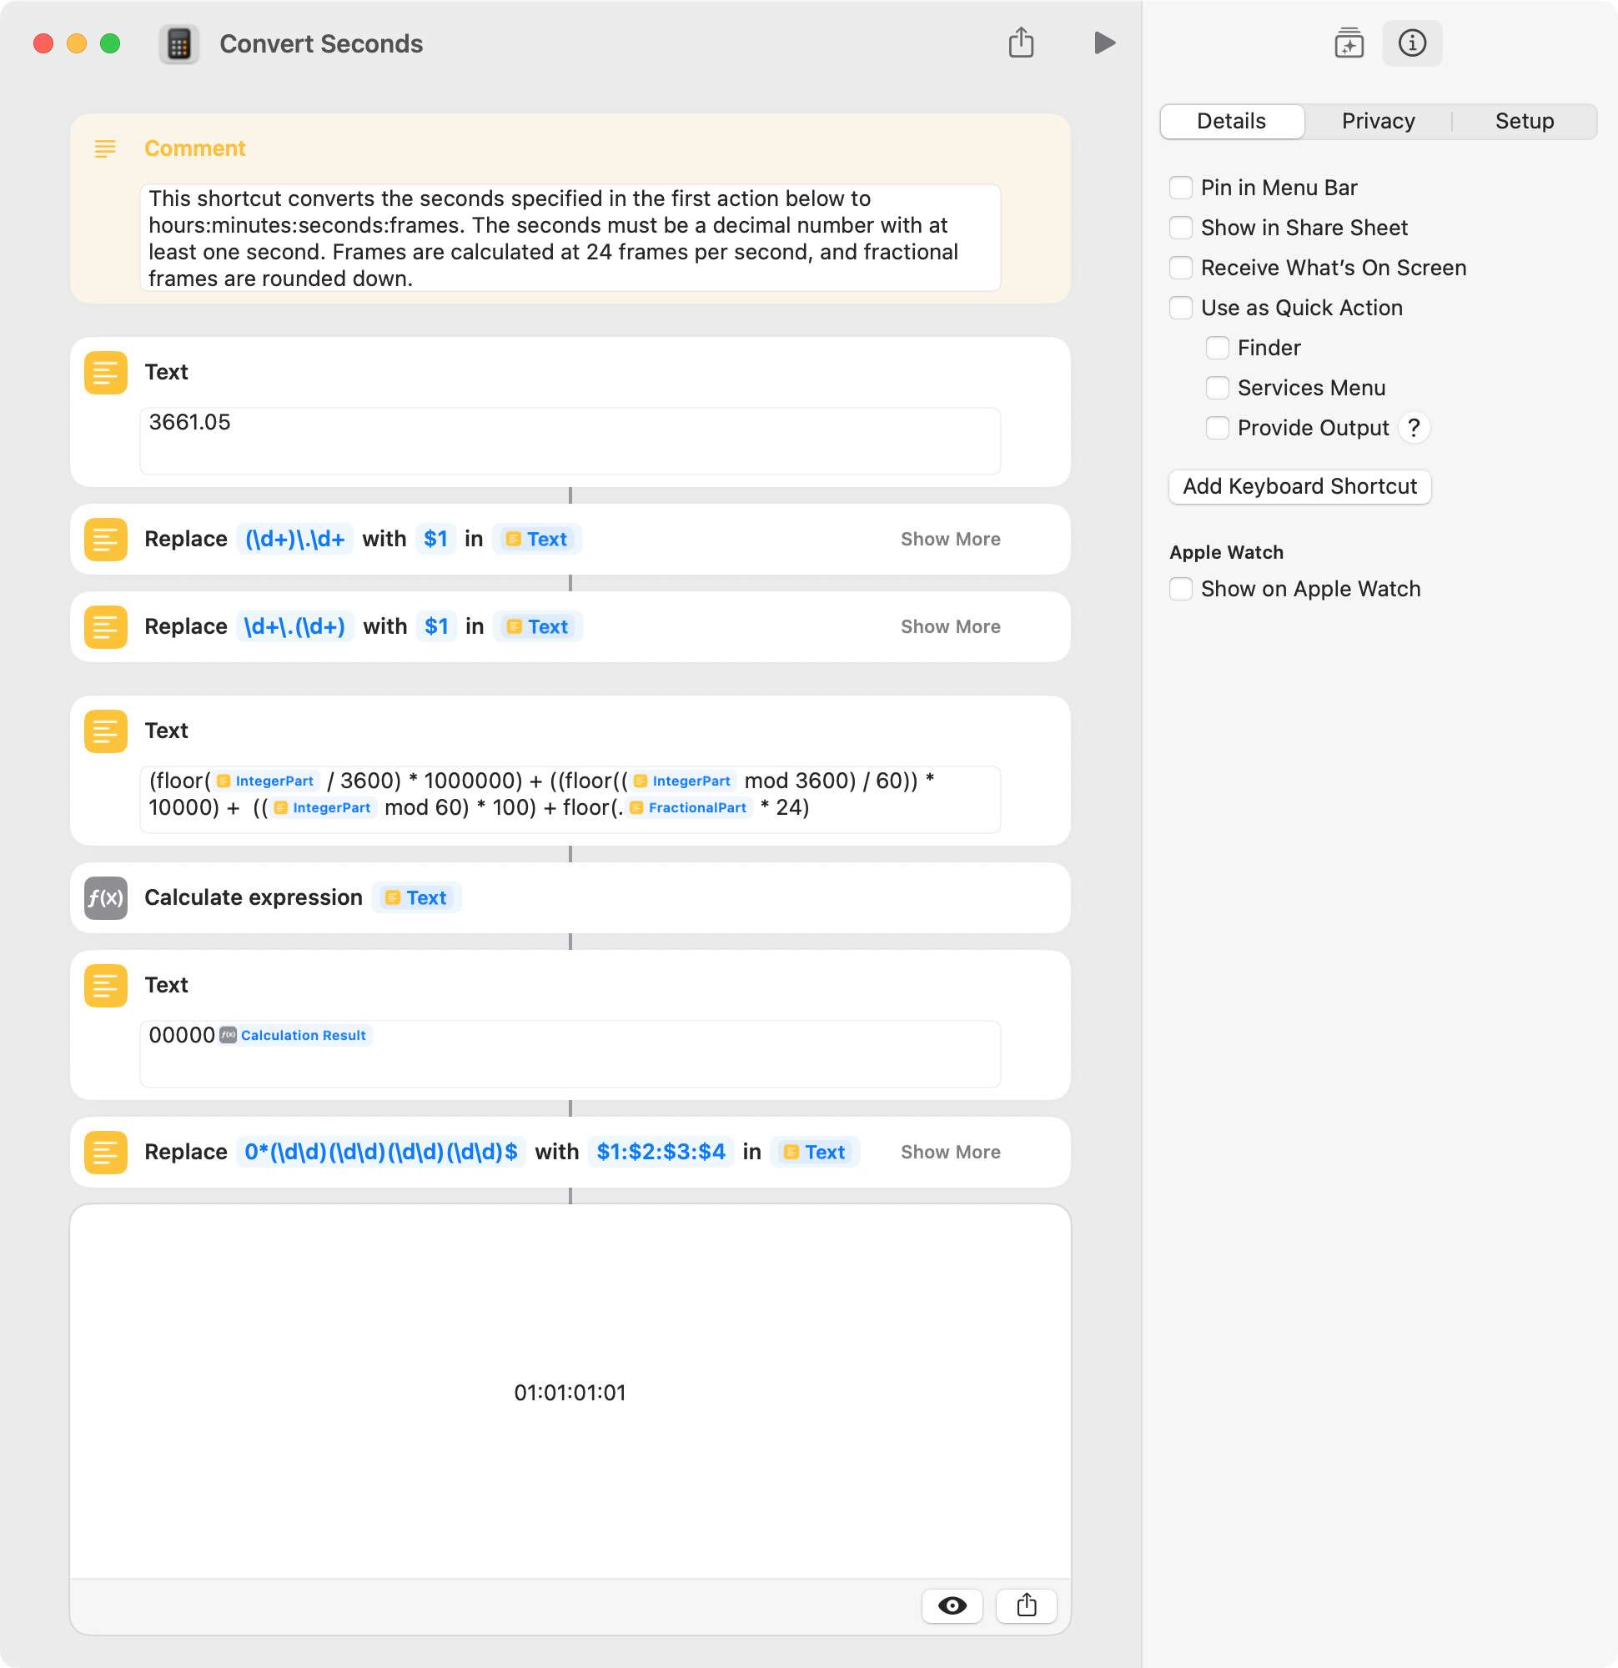Expand Show More on second Replace action

[951, 627]
